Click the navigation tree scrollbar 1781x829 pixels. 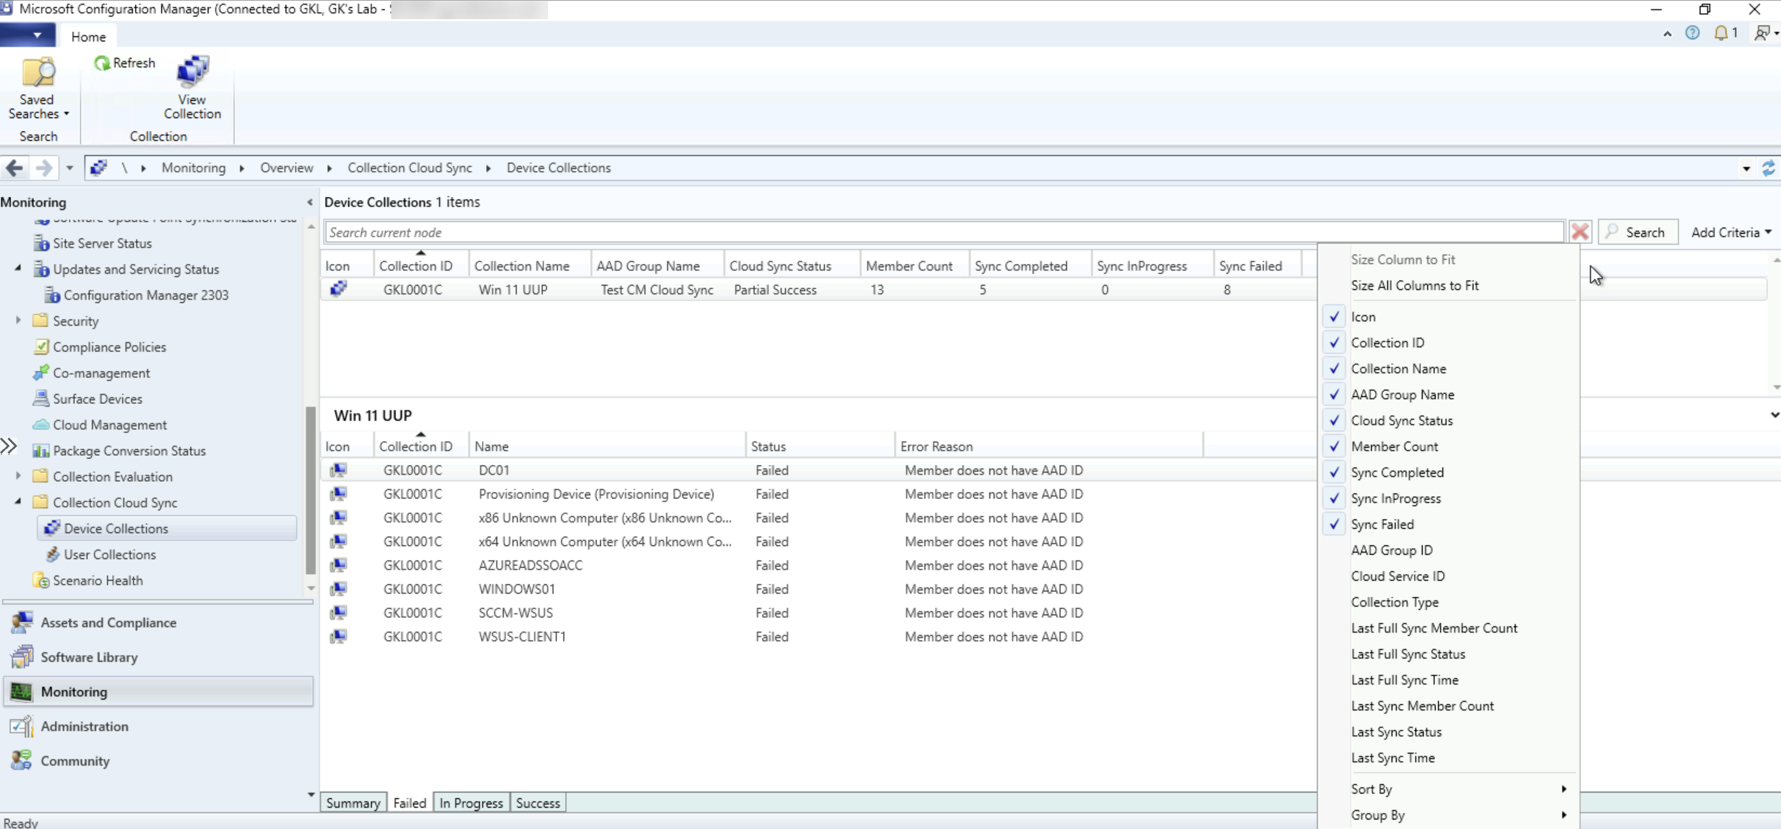click(311, 489)
